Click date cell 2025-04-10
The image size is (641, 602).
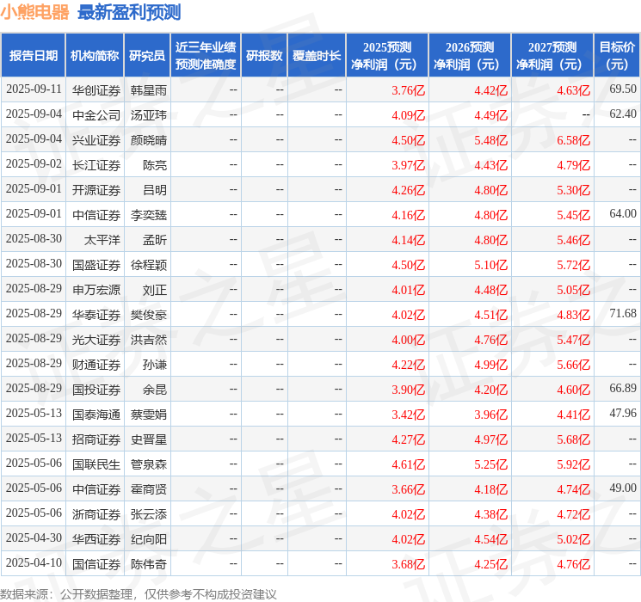[x=34, y=563]
